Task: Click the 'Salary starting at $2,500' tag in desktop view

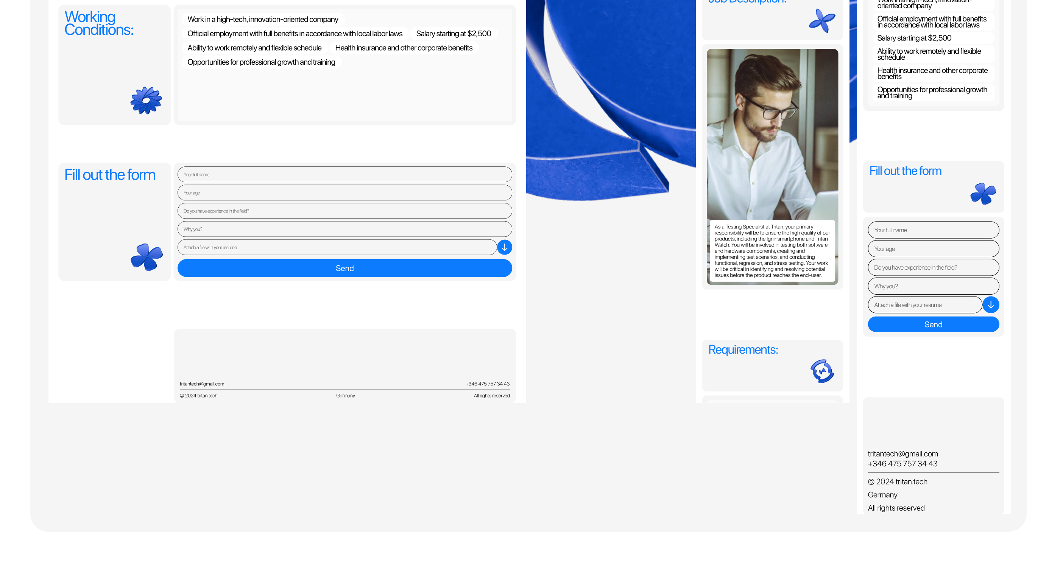Action: pos(453,33)
